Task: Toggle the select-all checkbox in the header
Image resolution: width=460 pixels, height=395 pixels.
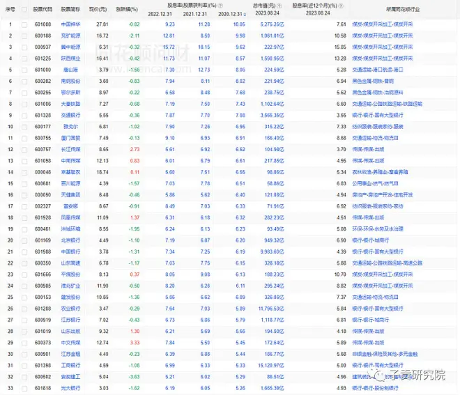Action: click(x=24, y=9)
